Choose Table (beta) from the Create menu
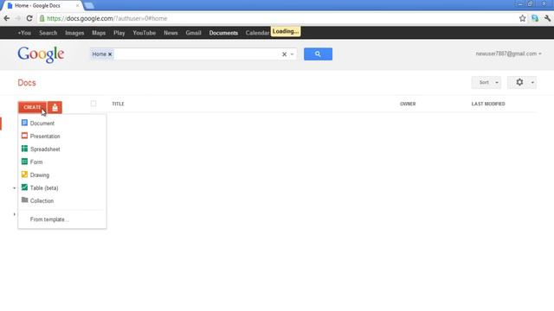Screen dimensions: 554x311 tap(62, 188)
